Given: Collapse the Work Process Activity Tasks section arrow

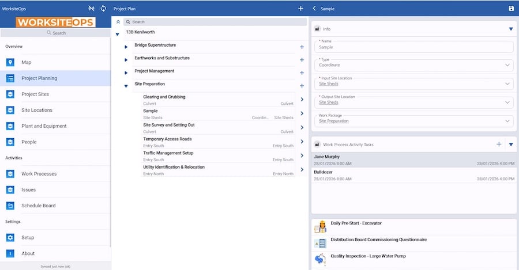Looking at the screenshot, I should pos(511,144).
